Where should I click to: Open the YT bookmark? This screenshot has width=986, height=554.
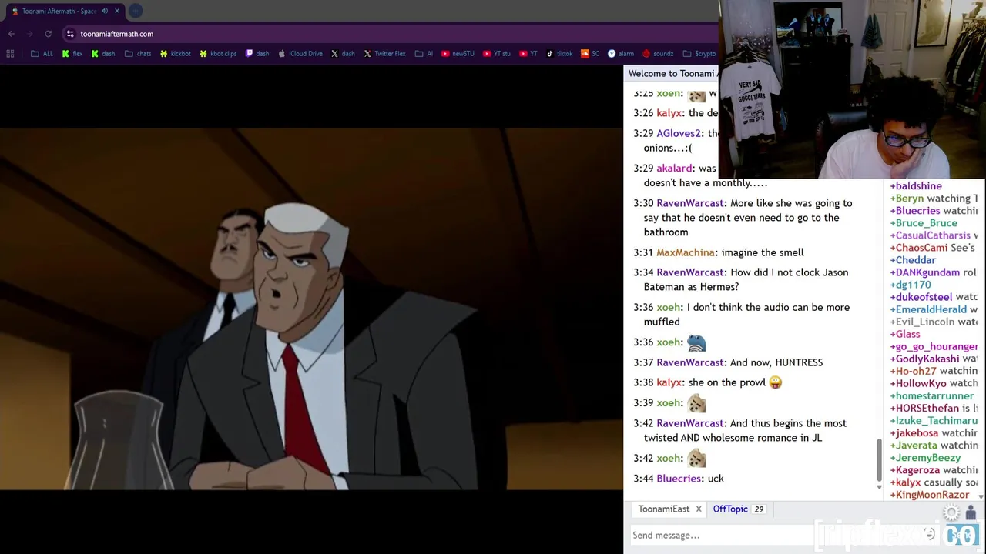[528, 54]
